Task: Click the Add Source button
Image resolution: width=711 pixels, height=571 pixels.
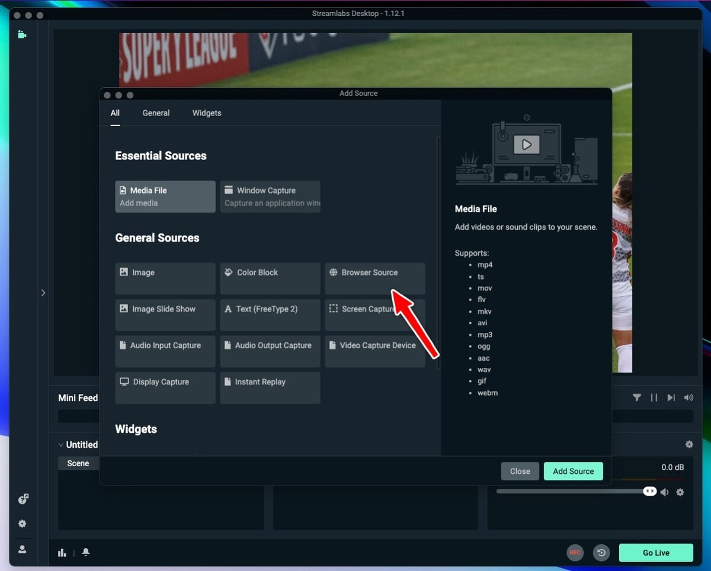Action: point(573,471)
